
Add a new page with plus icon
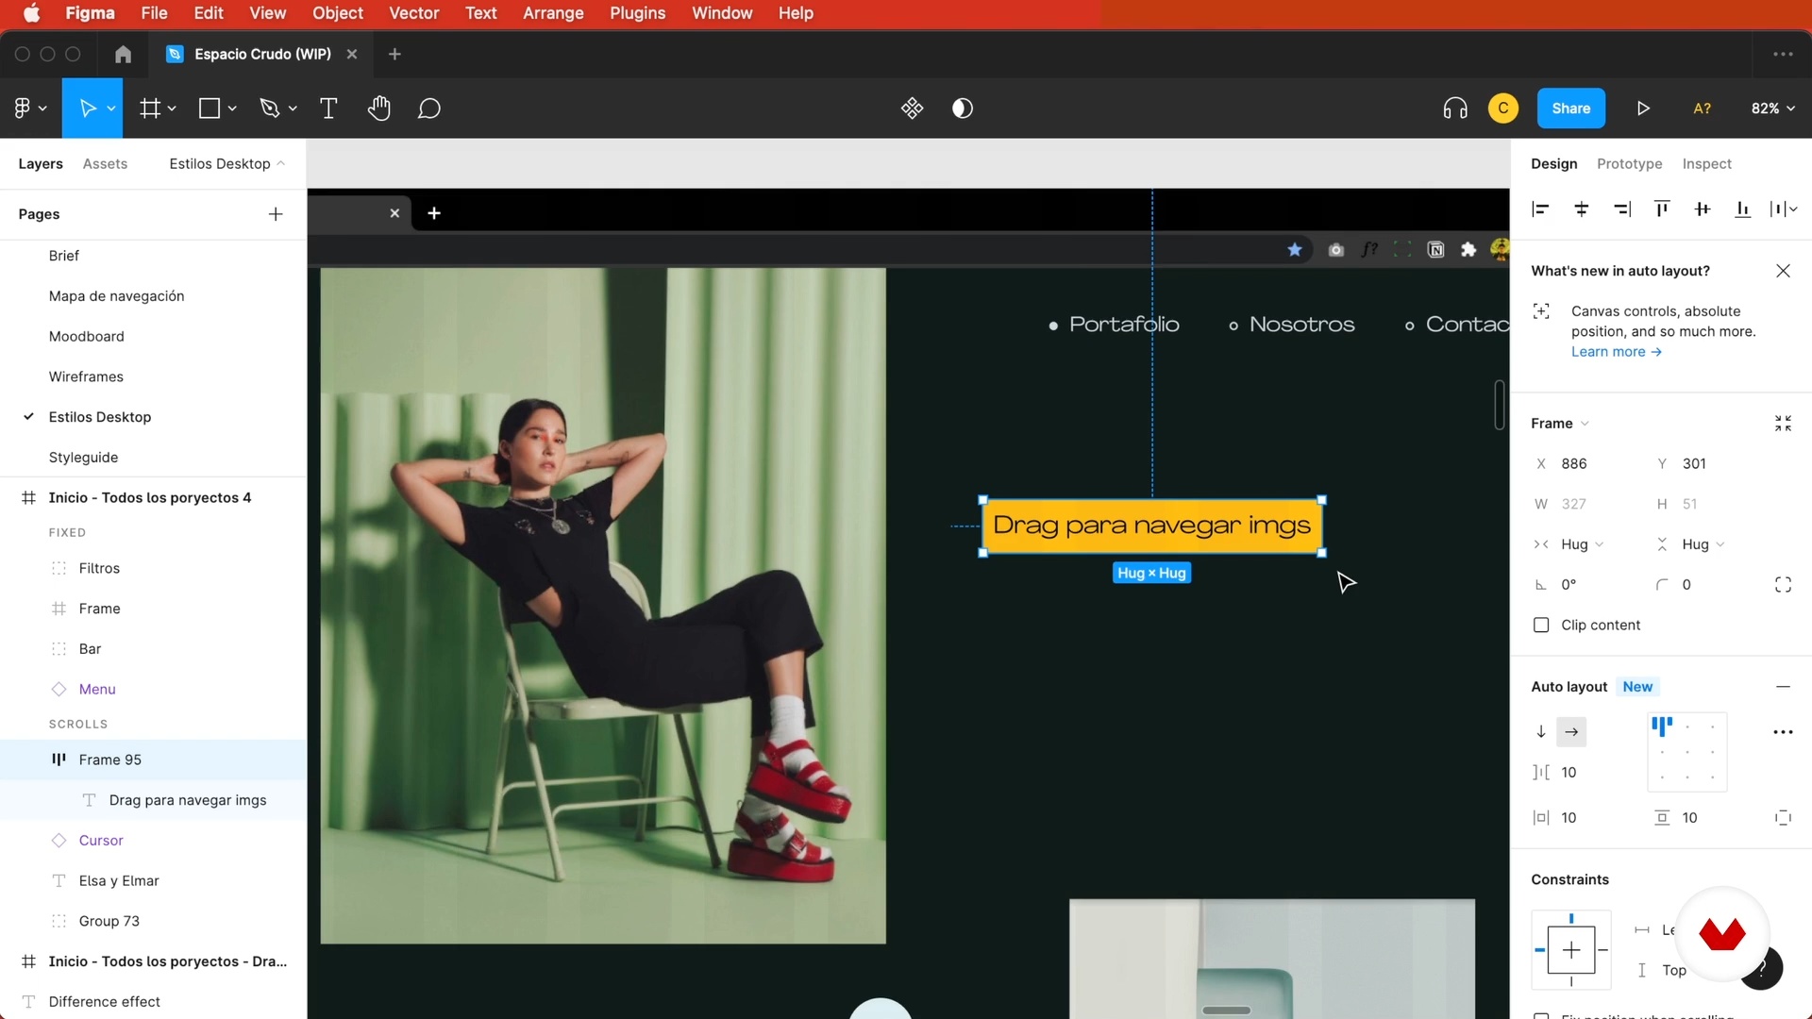pyautogui.click(x=276, y=214)
